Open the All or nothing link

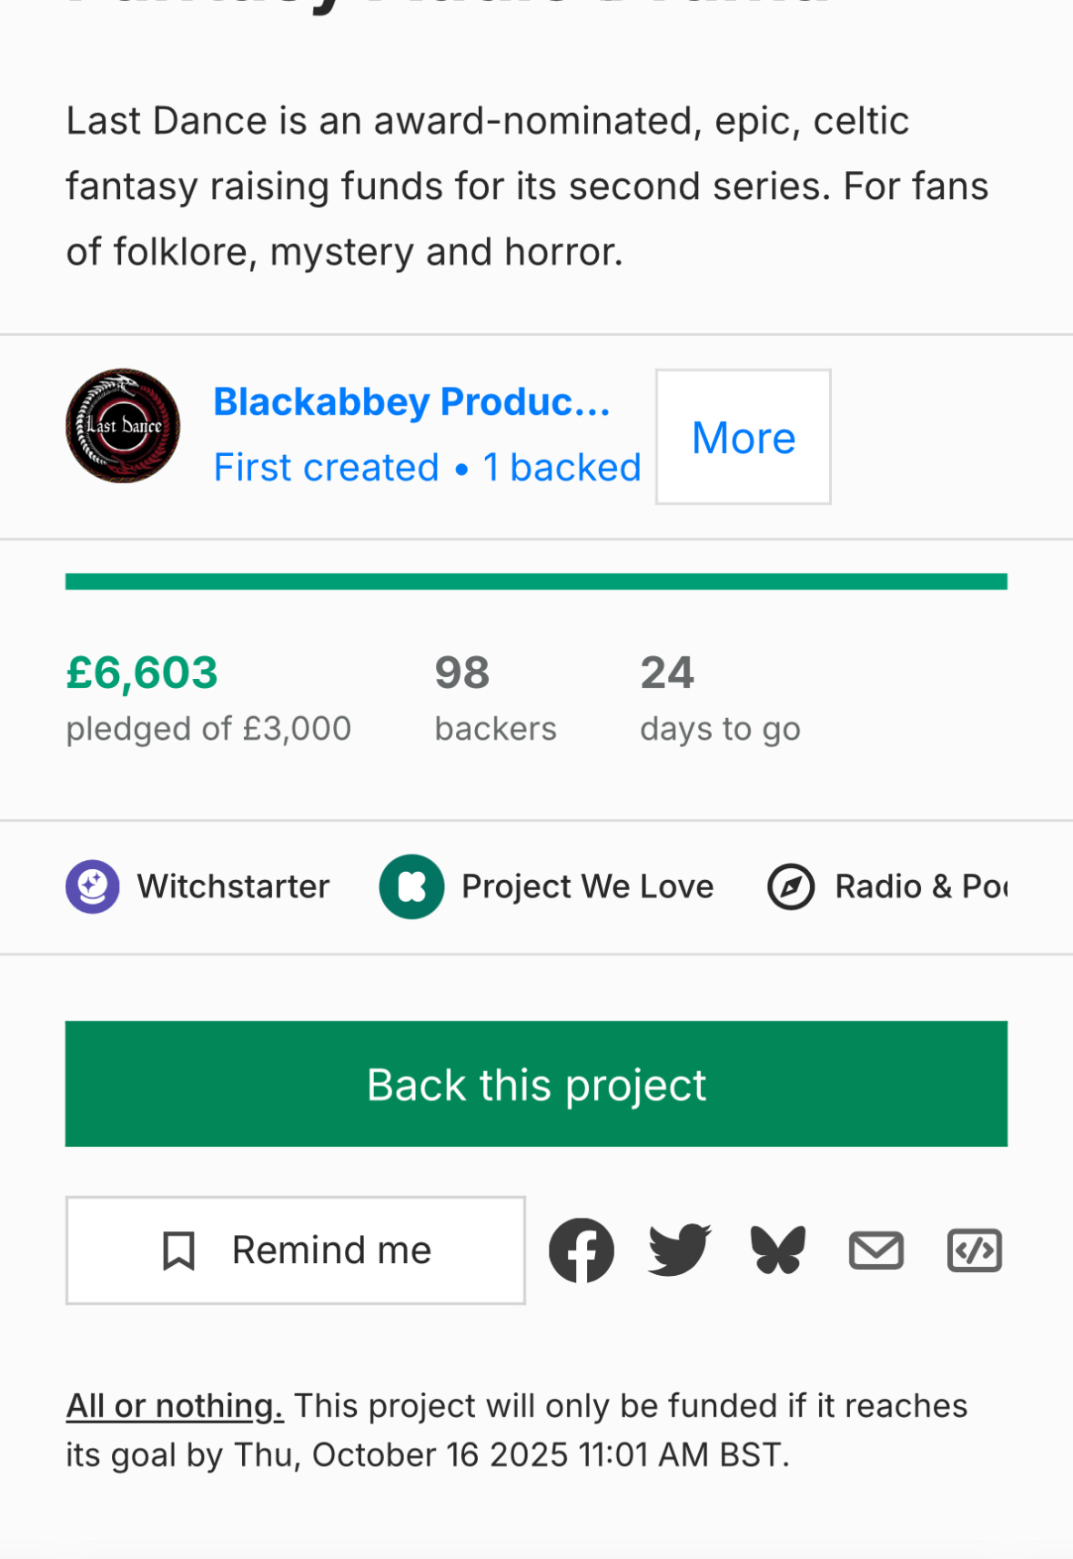pyautogui.click(x=175, y=1406)
